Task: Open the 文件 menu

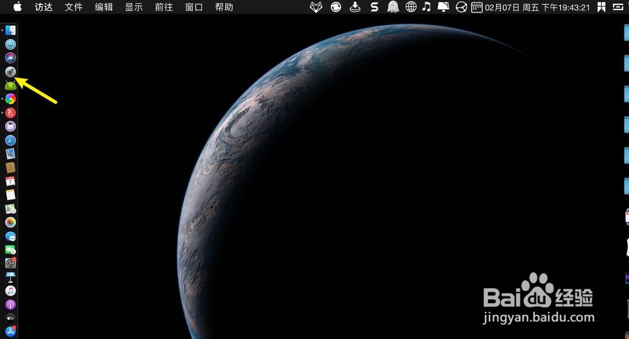Action: coord(74,7)
